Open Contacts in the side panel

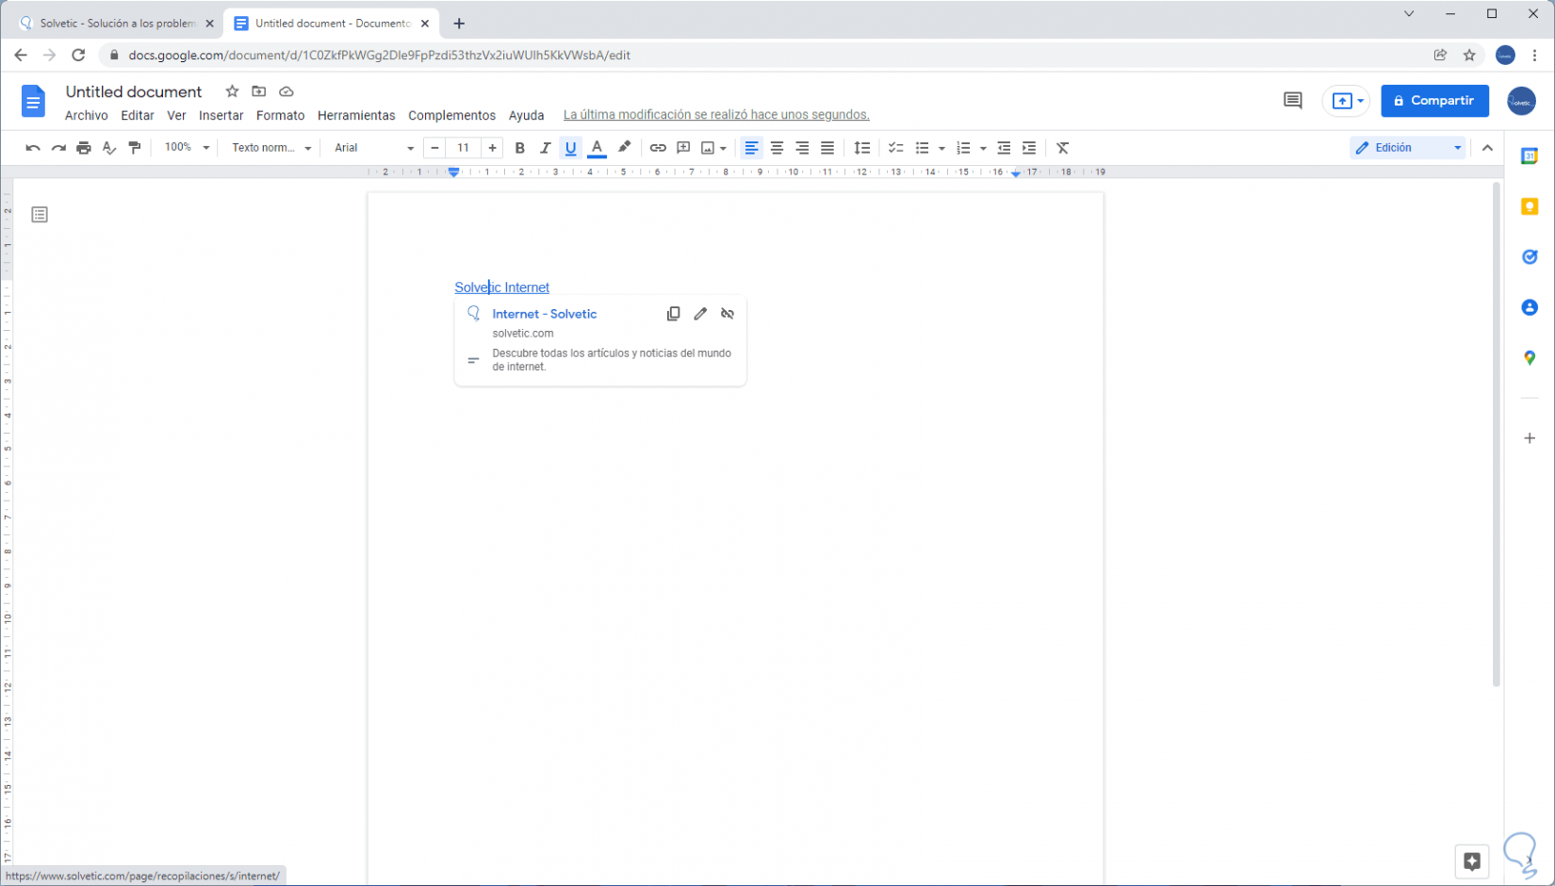1530,307
